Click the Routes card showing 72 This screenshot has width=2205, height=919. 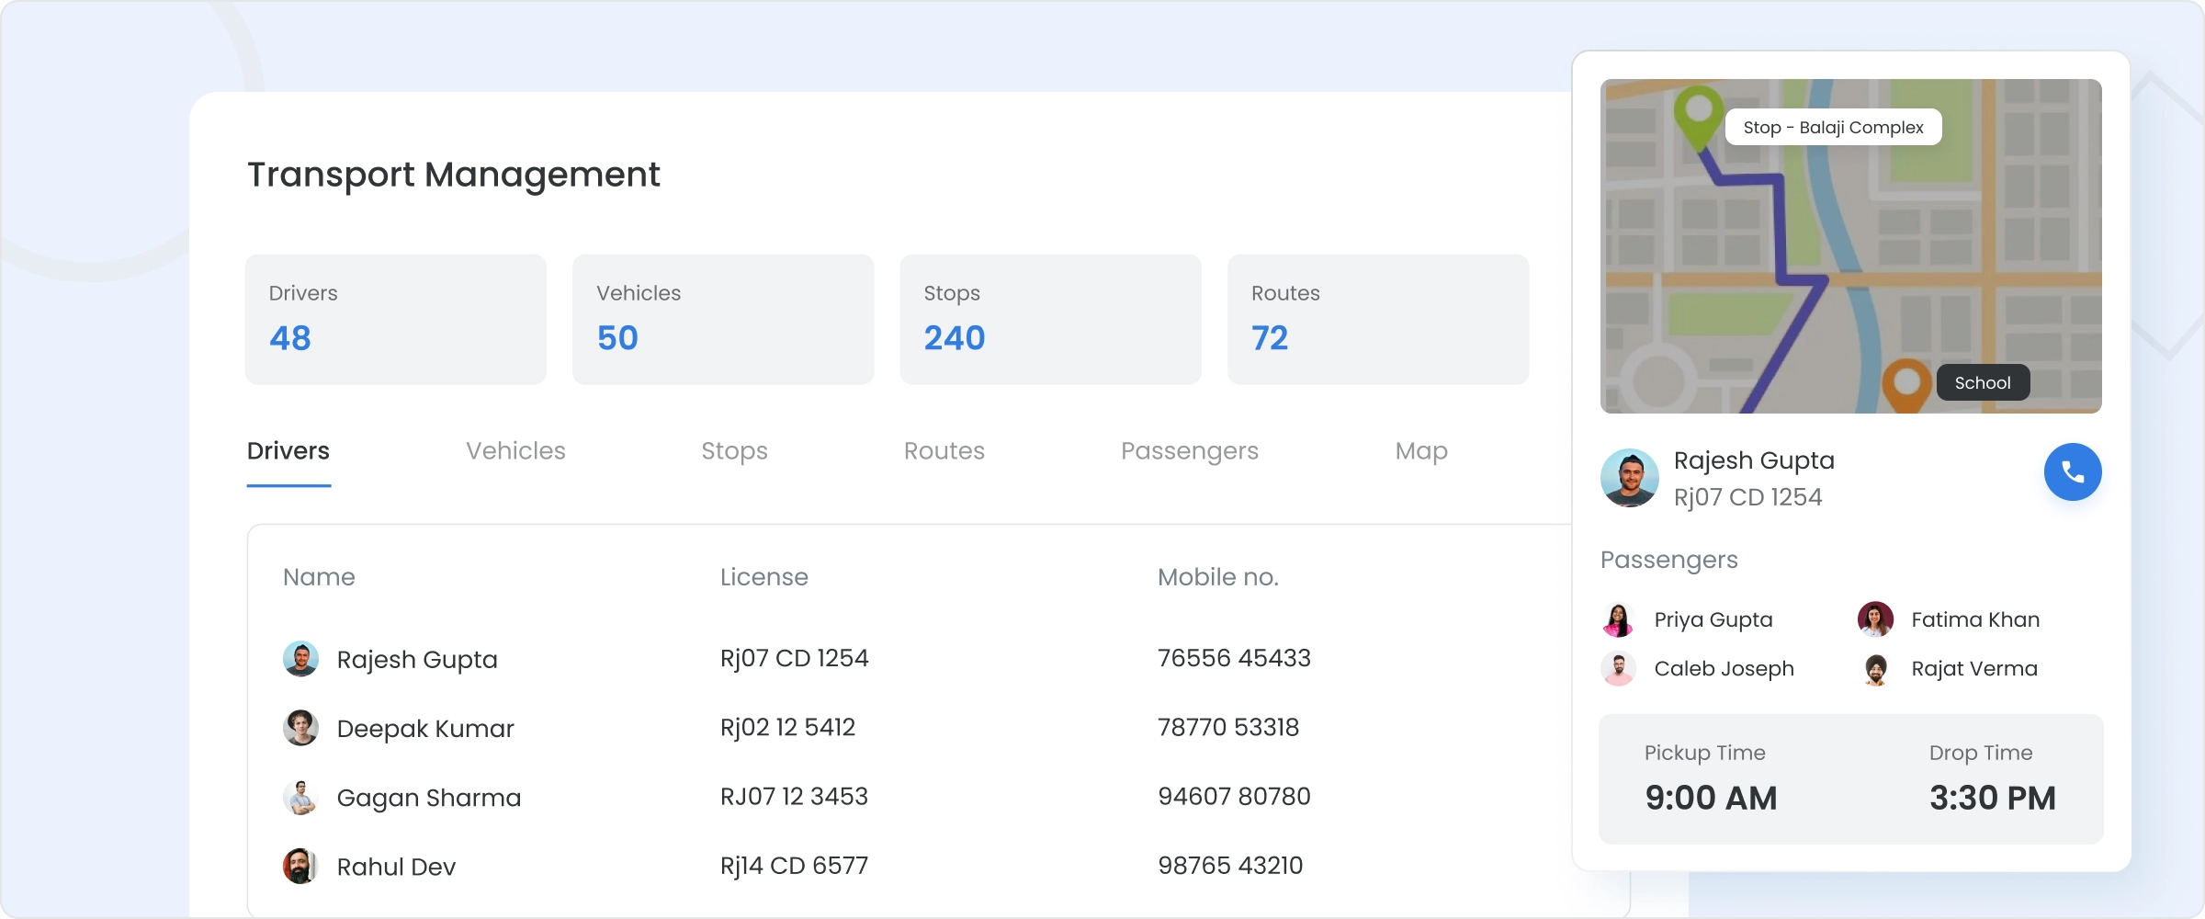[x=1377, y=319]
